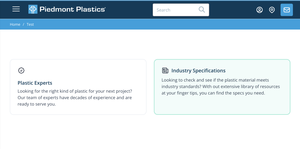Click the verified badge icon in Plastic Experts card
This screenshot has height=149, width=300.
tap(21, 70)
